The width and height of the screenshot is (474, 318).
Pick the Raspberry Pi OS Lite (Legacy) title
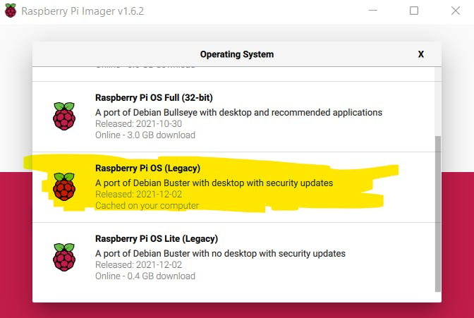click(x=157, y=238)
